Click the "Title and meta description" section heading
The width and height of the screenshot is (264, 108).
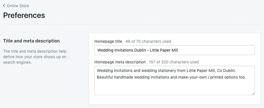pos(31,41)
